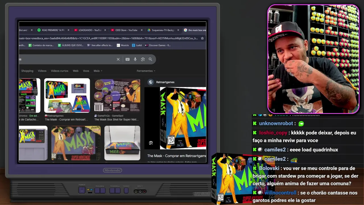Open the Lurkit bookmark
This screenshot has width=364, height=205.
pyautogui.click(x=137, y=45)
